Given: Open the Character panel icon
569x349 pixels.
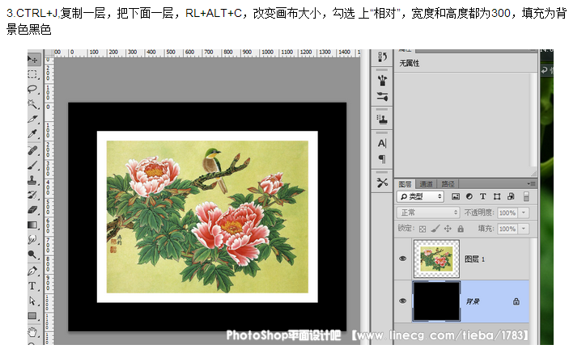Looking at the screenshot, I should click(382, 143).
